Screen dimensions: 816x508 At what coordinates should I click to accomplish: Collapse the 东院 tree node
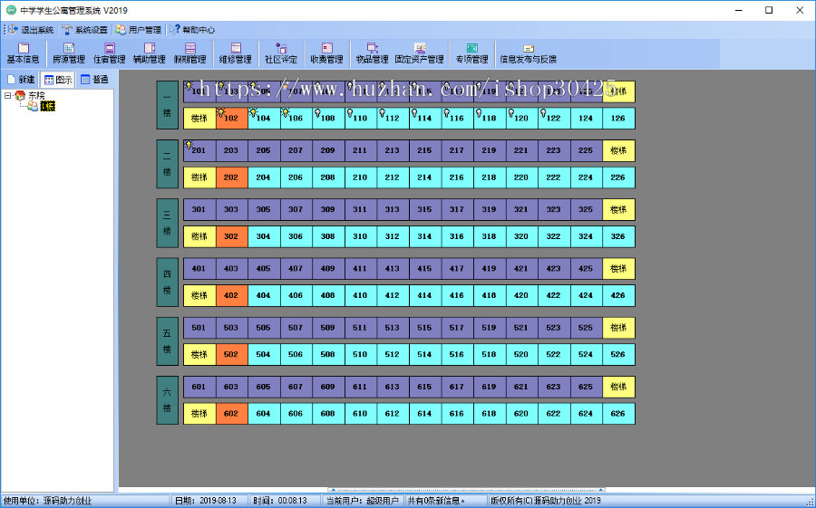[8, 95]
